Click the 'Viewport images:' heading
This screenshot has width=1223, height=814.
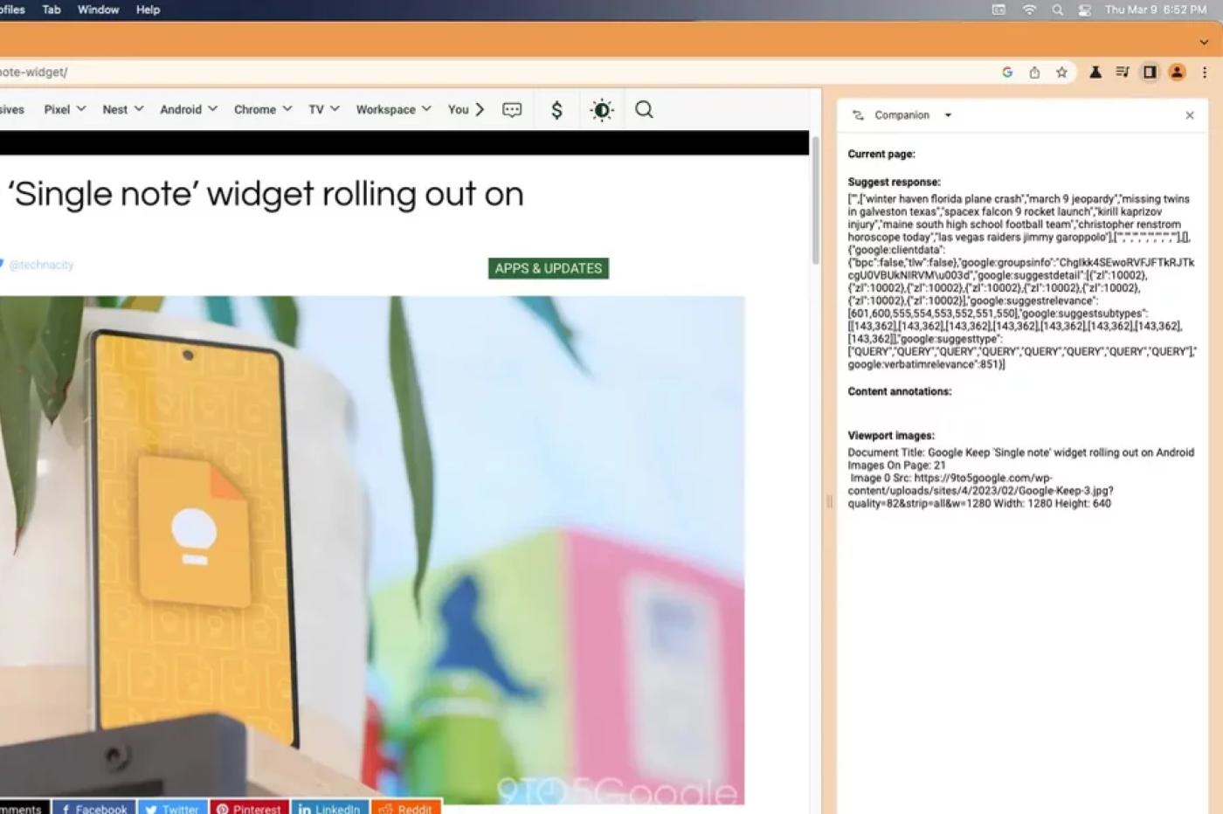[891, 436]
